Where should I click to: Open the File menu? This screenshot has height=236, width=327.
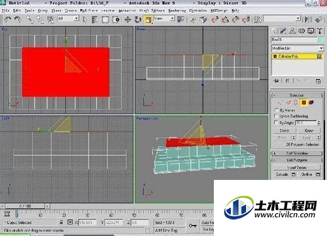click(5, 10)
